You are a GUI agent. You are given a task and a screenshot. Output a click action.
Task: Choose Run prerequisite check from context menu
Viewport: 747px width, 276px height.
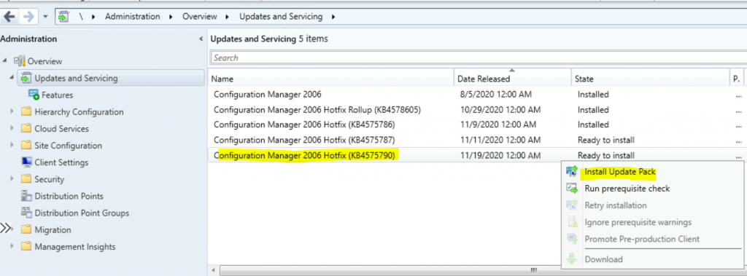point(627,189)
